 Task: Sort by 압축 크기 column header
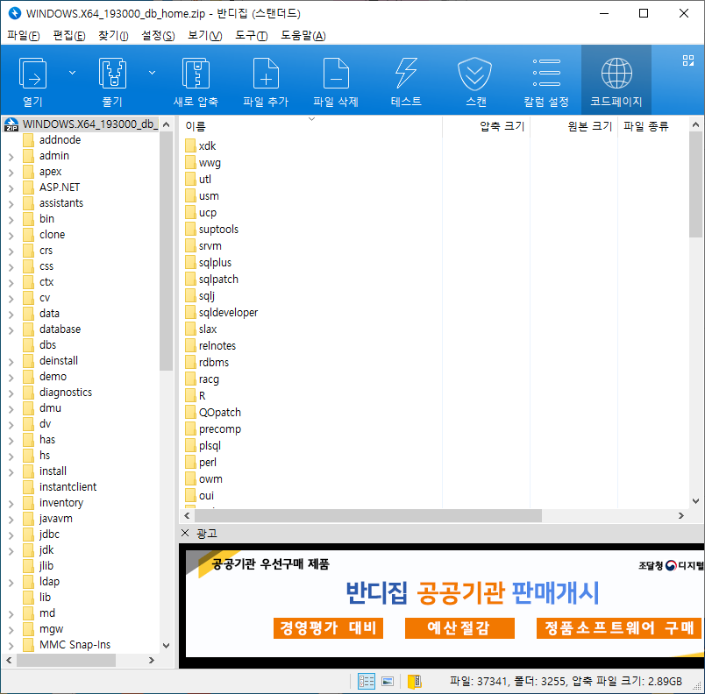tap(487, 126)
